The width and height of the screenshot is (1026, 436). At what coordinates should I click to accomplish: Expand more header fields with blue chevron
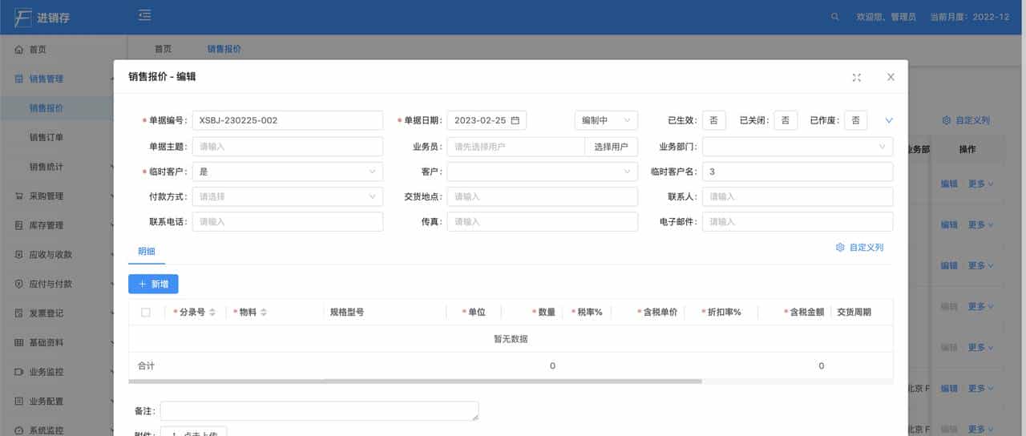coord(889,121)
